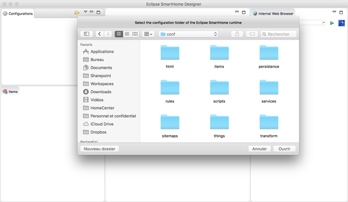
Task: Open the Configurations view menu triangle
Action: tap(85, 12)
